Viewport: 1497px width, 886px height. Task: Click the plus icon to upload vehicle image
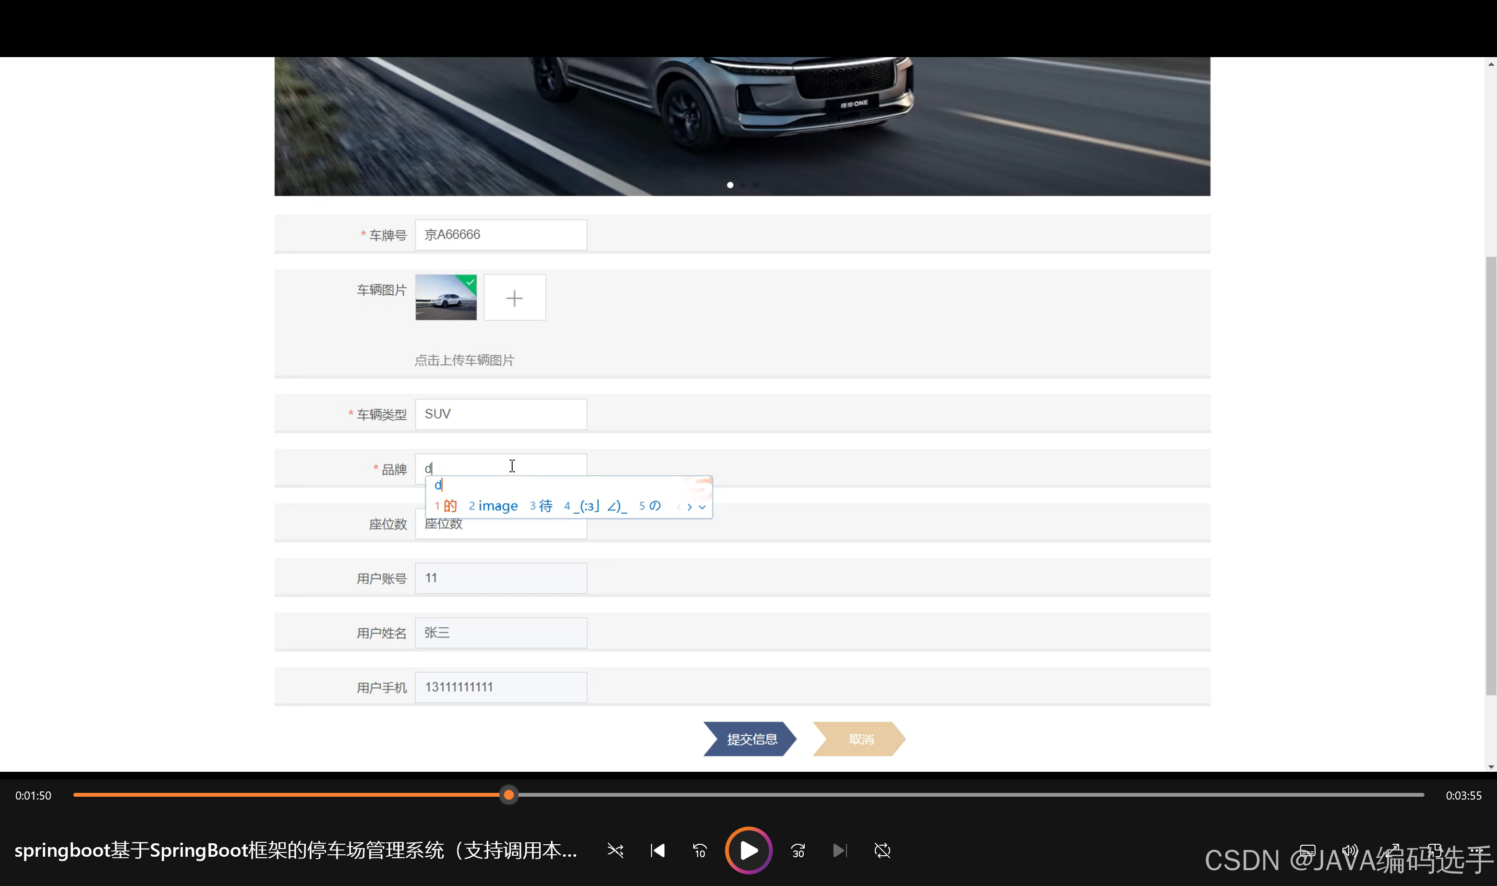514,297
